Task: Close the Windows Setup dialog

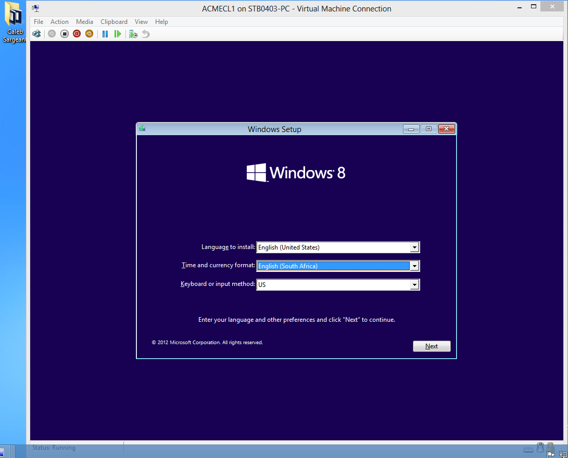Action: click(447, 129)
